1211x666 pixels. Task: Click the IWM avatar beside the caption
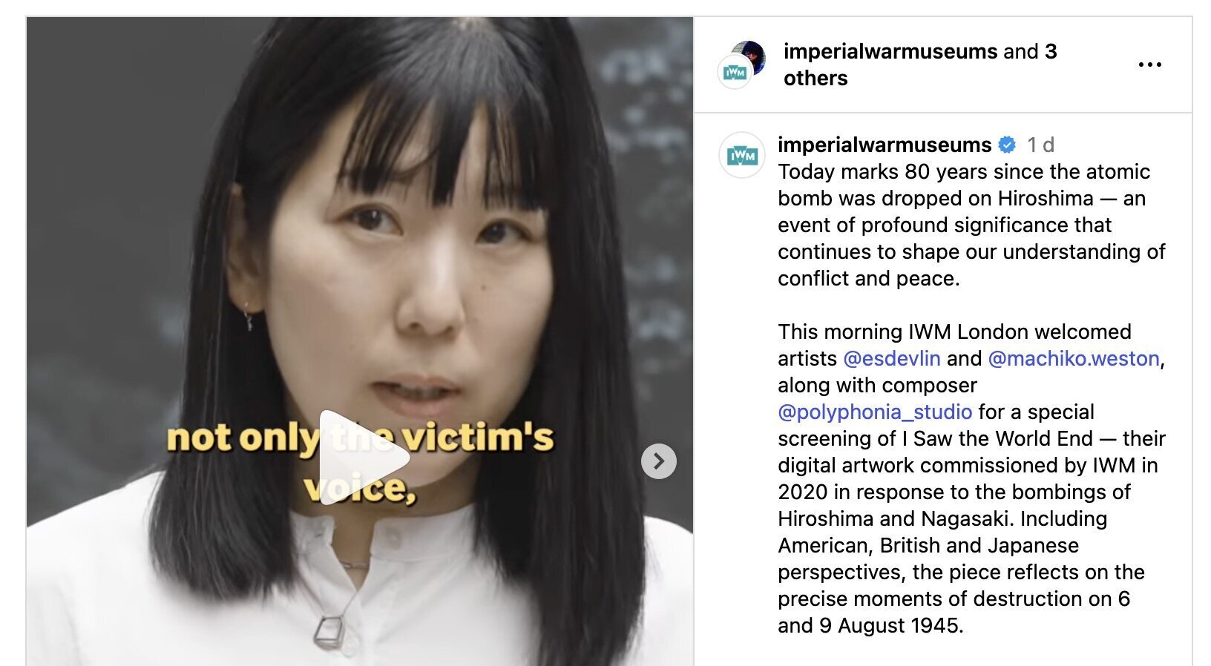[x=742, y=155]
